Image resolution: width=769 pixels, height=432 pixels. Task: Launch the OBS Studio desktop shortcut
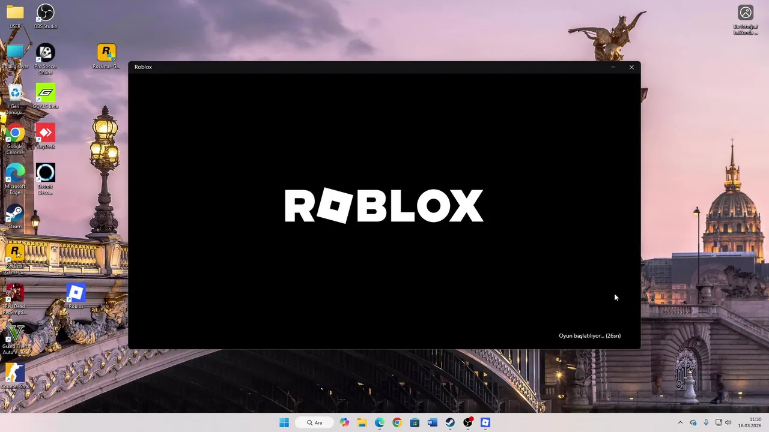45,16
